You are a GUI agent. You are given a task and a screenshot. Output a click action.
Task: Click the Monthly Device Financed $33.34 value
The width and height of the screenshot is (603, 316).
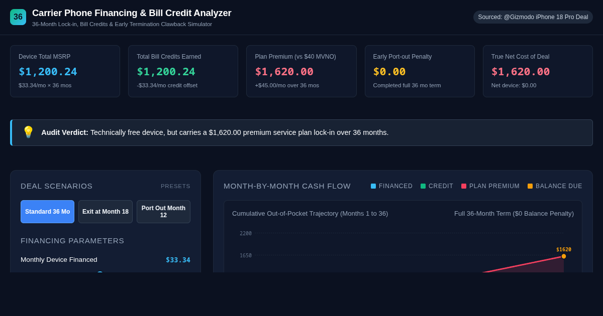178,260
